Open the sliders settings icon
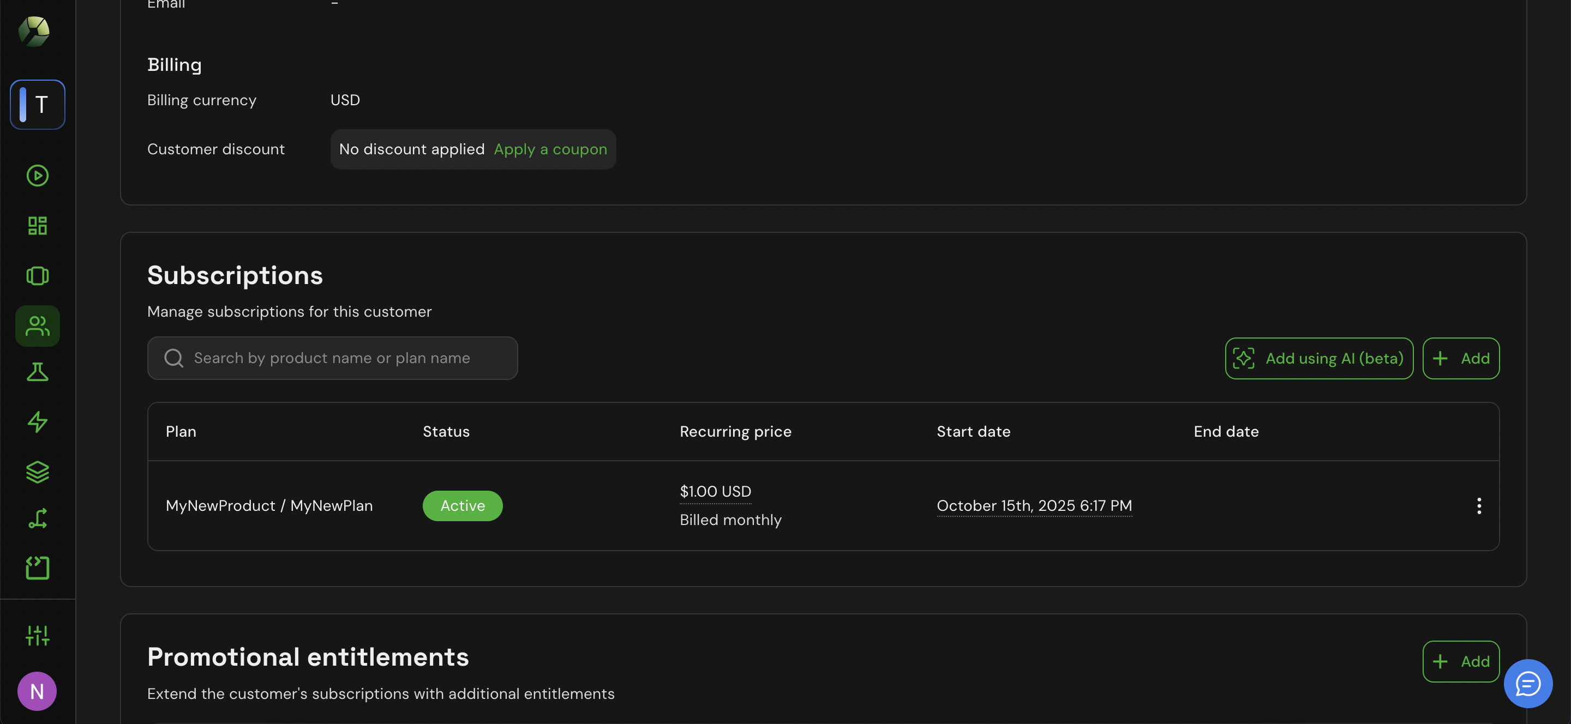This screenshot has height=724, width=1571. tap(37, 635)
